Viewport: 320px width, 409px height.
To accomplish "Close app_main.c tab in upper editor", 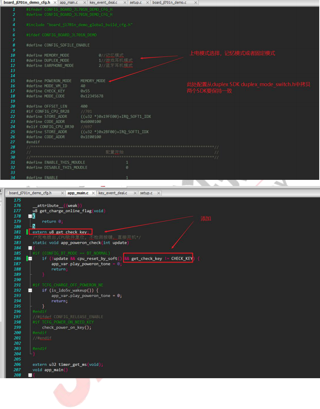I will point(85,3).
